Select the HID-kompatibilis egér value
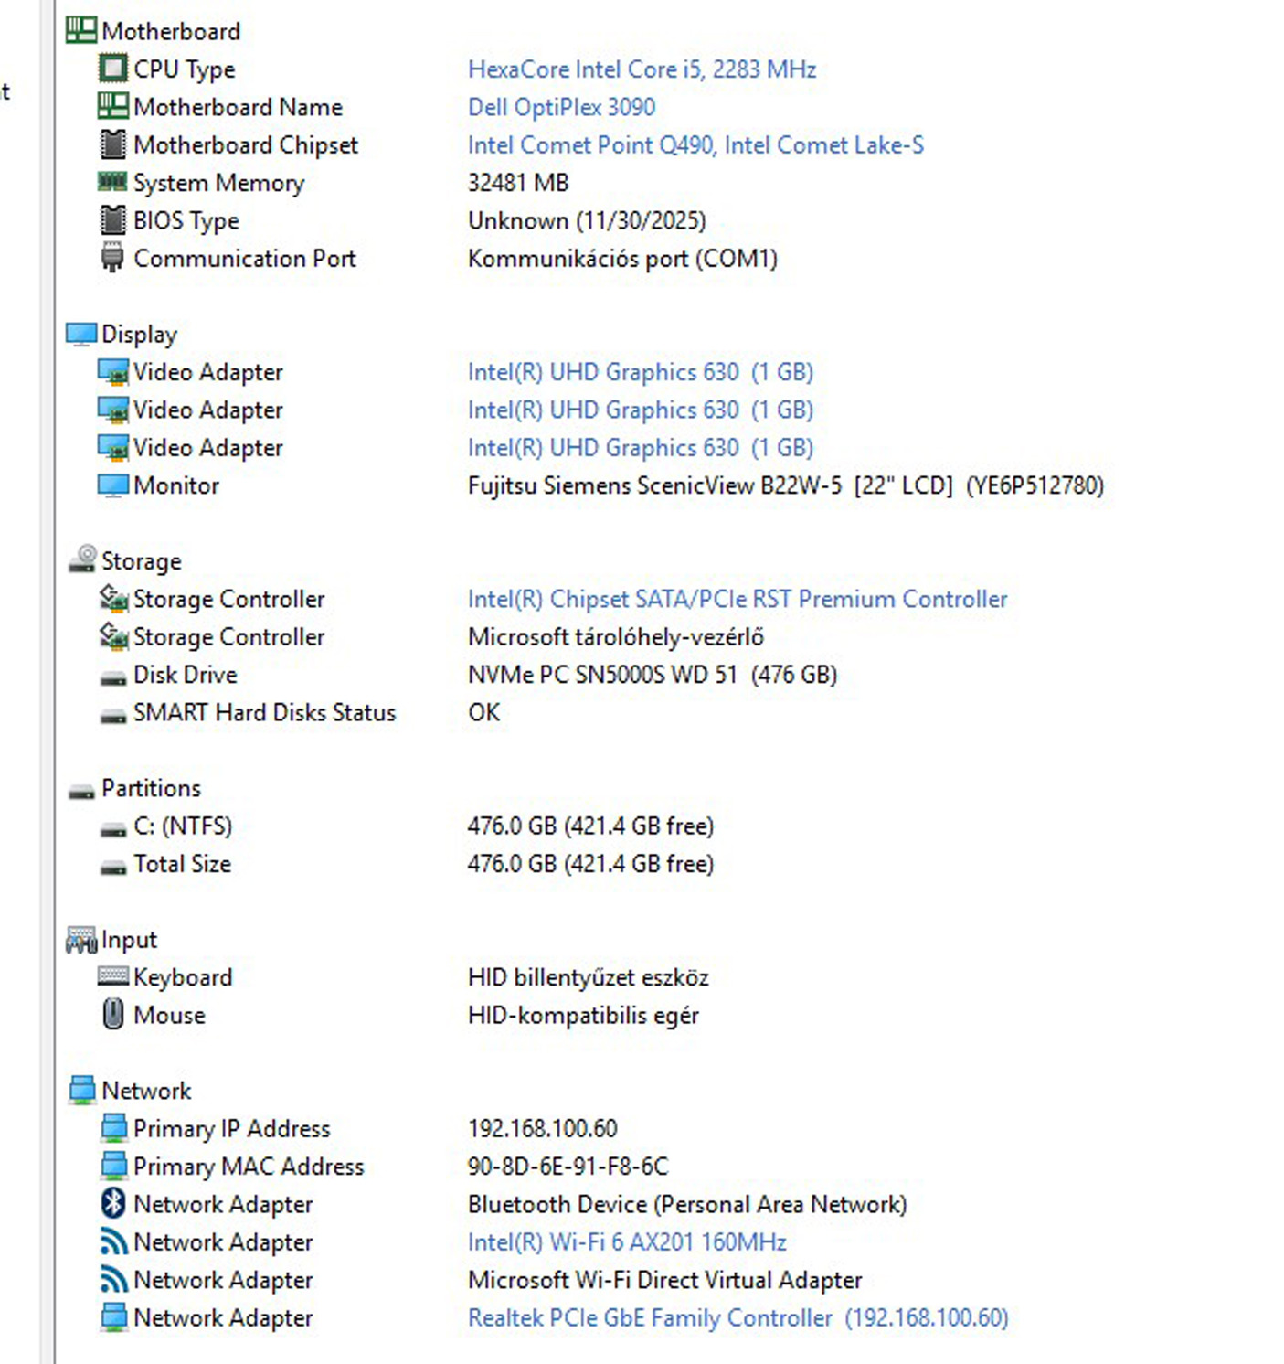This screenshot has width=1284, height=1364. click(x=583, y=1015)
